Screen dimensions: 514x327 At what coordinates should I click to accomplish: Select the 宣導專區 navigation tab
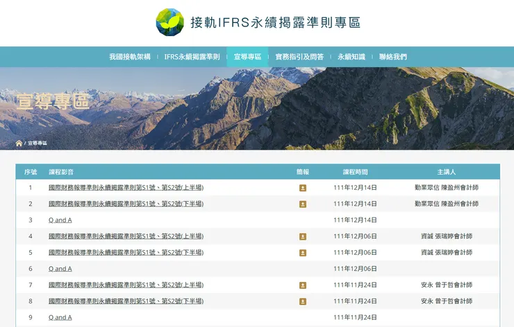247,57
